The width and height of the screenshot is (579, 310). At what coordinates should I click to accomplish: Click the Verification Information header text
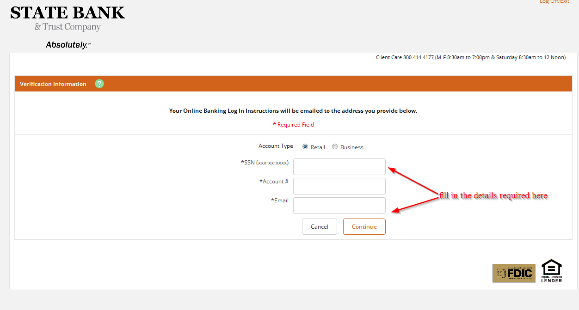(53, 84)
